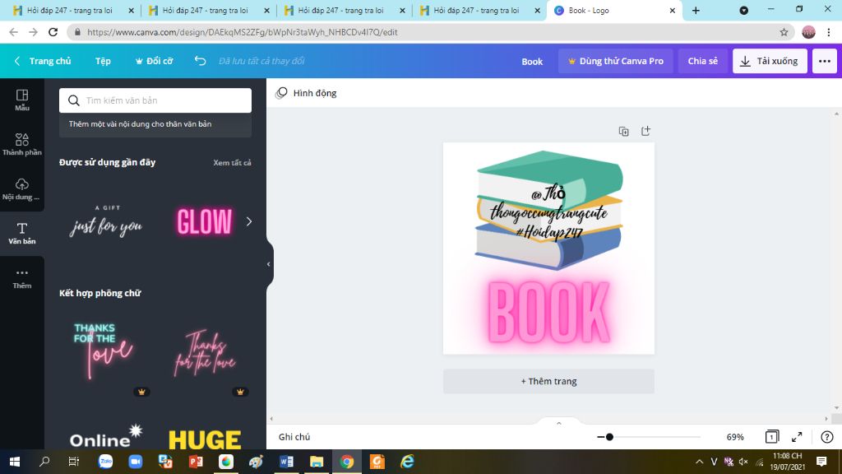842x474 pixels.
Task: Show hidden system tray icons
Action: pyautogui.click(x=699, y=462)
